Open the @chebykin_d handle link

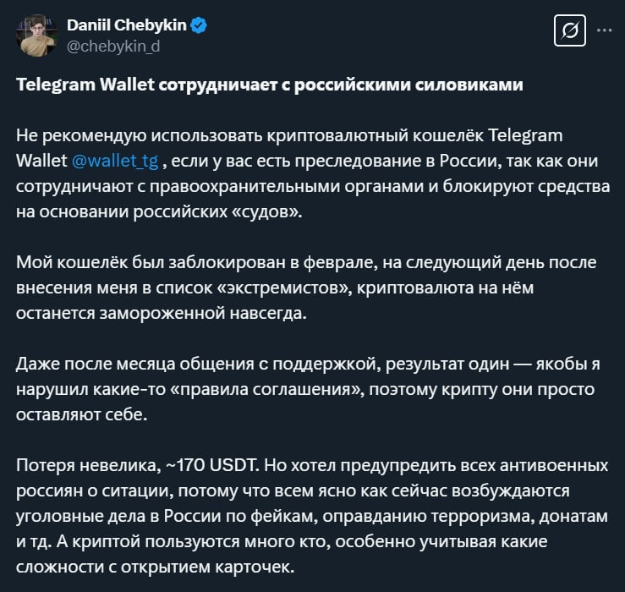(112, 47)
